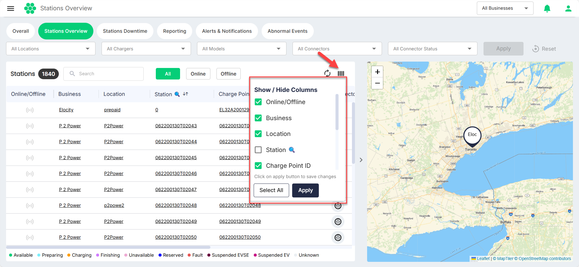This screenshot has height=267, width=579.
Task: Click status signal icon for station 062200130T02043
Action: (x=30, y=126)
